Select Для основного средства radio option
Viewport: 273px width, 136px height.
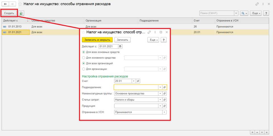point(84,58)
